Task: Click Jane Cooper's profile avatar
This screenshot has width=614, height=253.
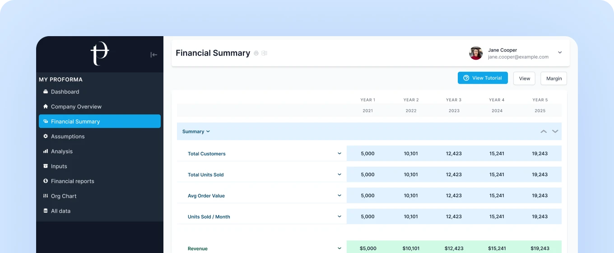Action: click(476, 53)
